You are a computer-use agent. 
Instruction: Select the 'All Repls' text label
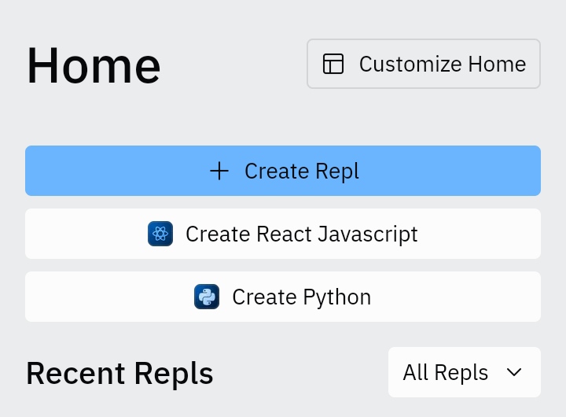[445, 372]
